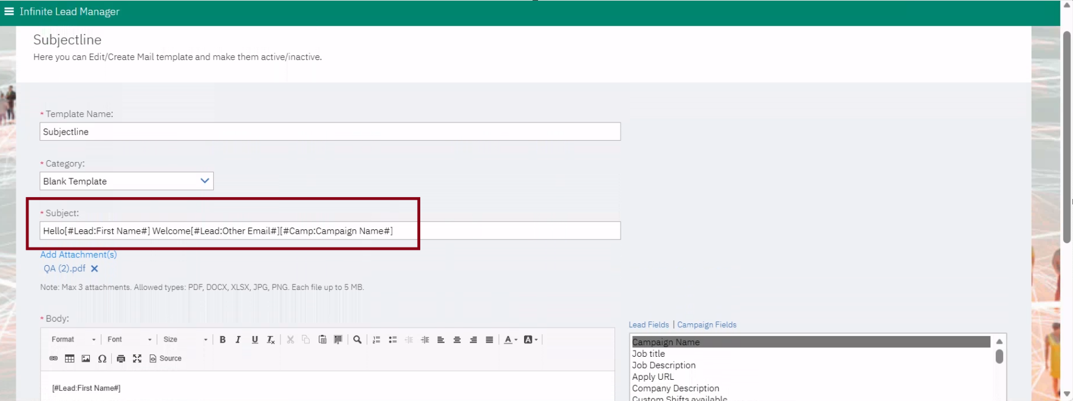Open the Category Blank Template dropdown
The height and width of the screenshot is (401, 1073).
tap(127, 181)
